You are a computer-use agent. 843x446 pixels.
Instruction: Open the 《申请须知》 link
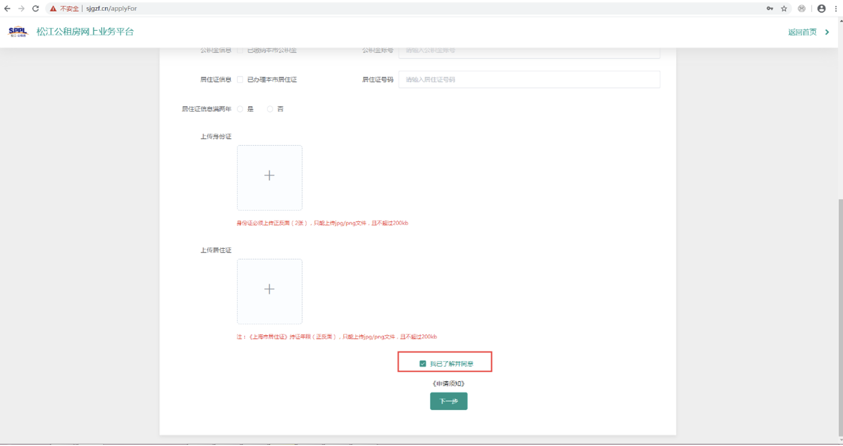tap(448, 383)
